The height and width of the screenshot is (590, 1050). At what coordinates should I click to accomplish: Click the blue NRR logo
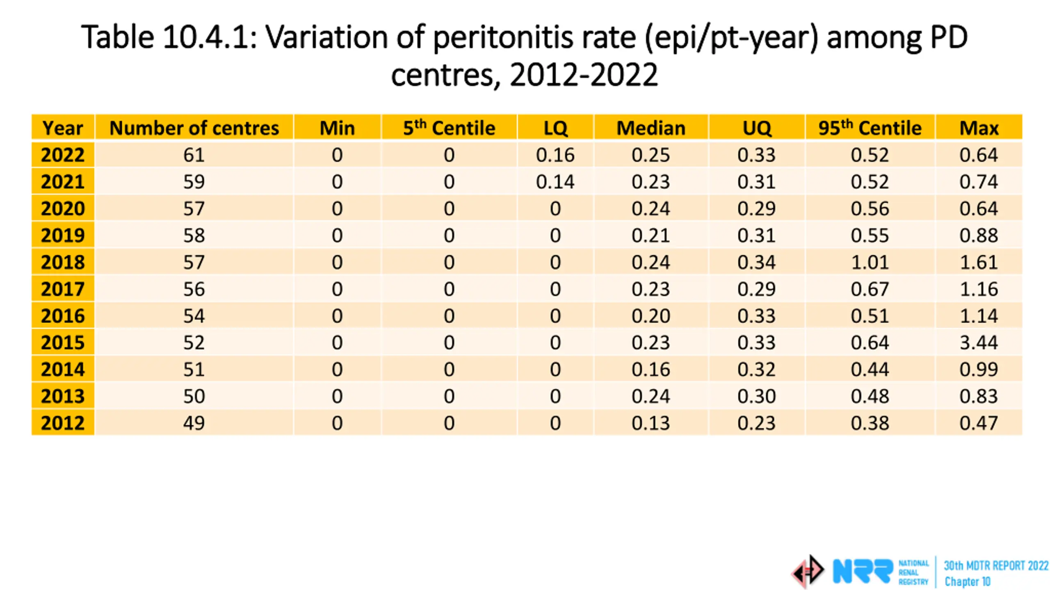pyautogui.click(x=863, y=571)
